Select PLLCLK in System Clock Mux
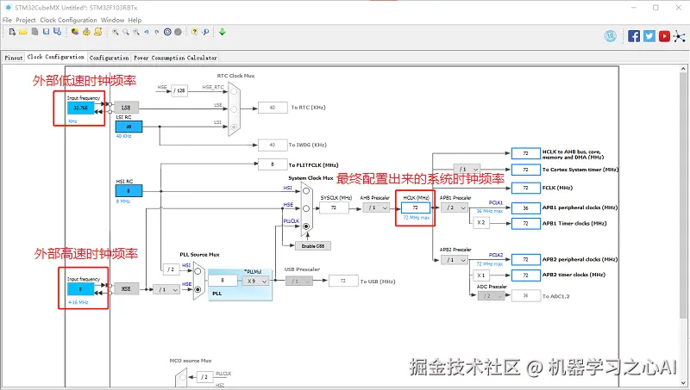The width and height of the screenshot is (690, 390). pyautogui.click(x=306, y=226)
